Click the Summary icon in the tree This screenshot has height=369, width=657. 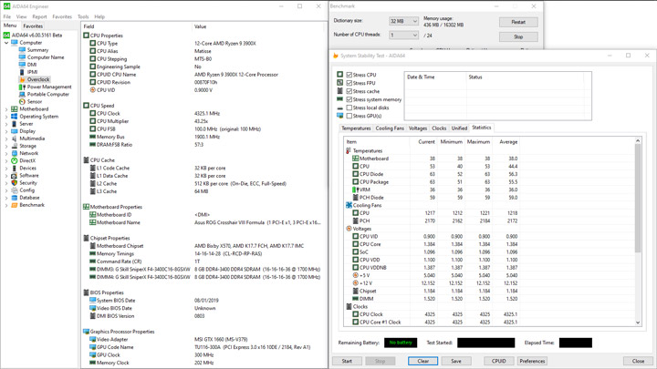(22, 50)
